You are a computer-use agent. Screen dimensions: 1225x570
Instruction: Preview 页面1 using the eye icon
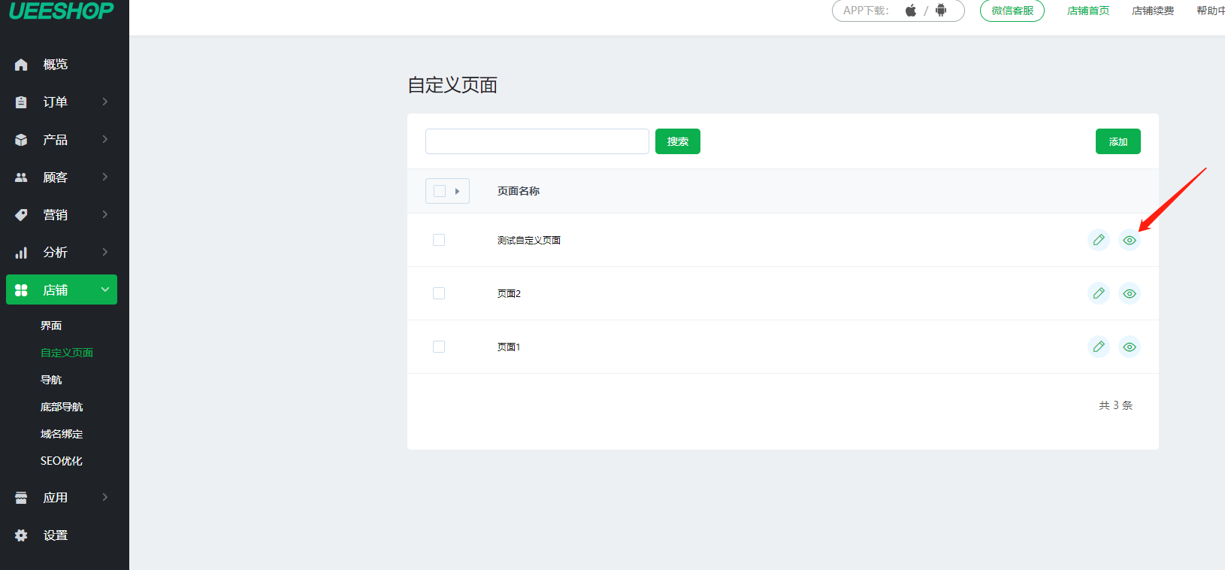1129,347
